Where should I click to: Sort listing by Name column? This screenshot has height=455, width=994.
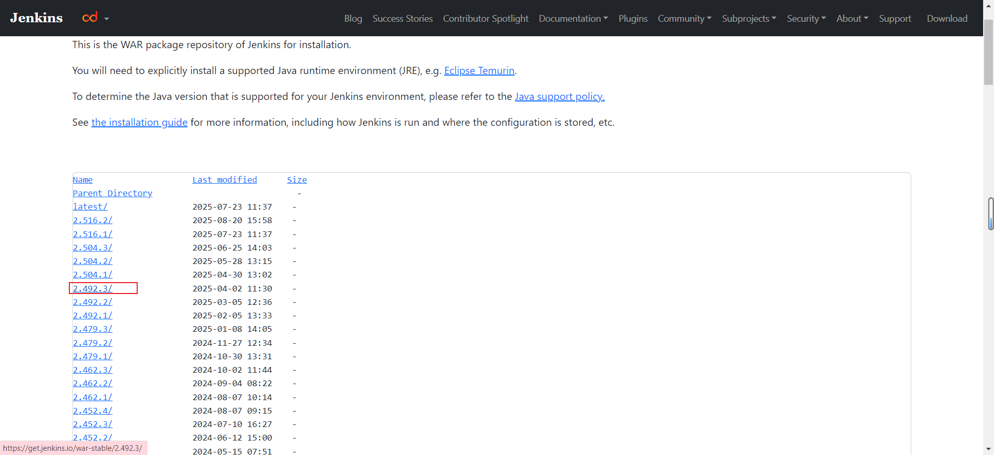pos(83,180)
